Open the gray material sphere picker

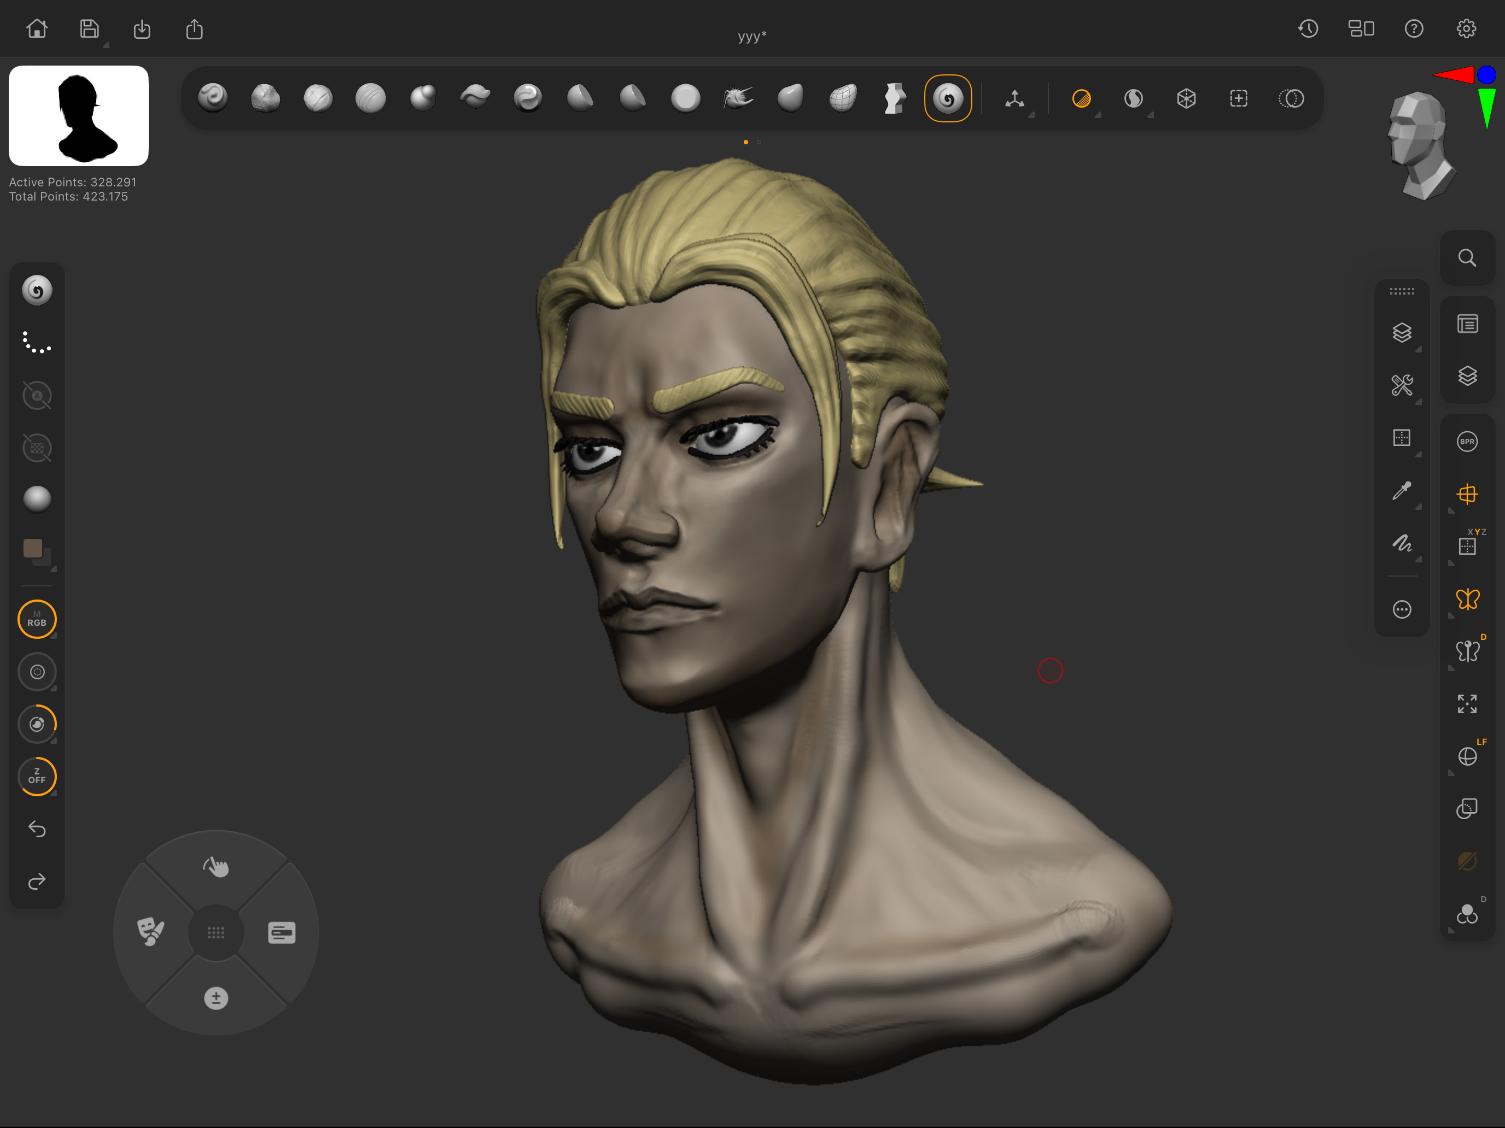coord(37,499)
